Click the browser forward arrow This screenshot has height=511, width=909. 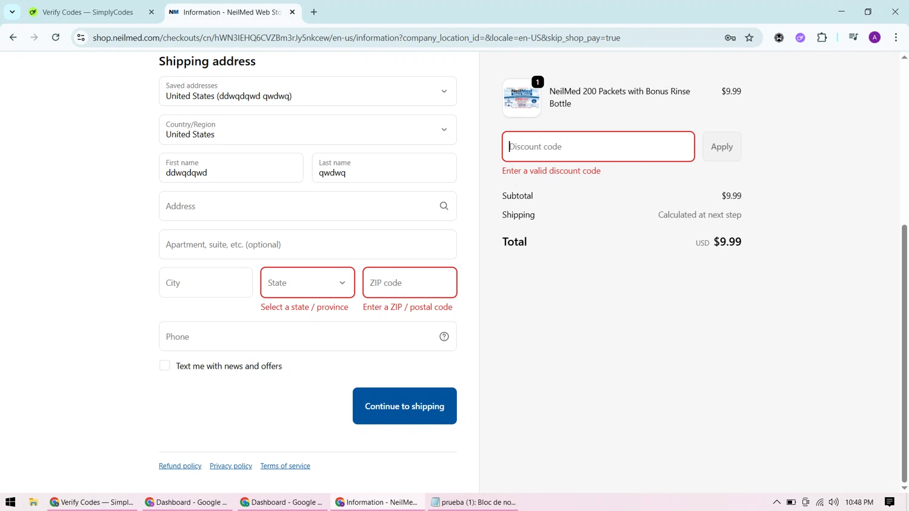35,38
